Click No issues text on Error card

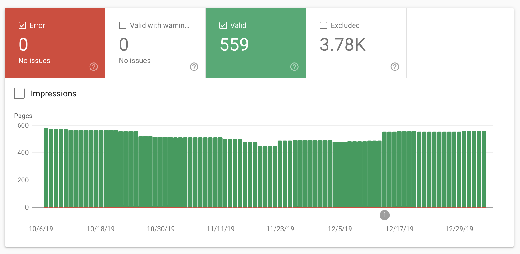pyautogui.click(x=34, y=61)
